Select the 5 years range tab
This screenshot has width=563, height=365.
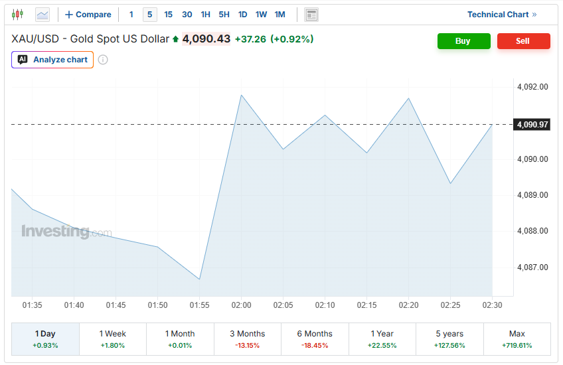(449, 339)
